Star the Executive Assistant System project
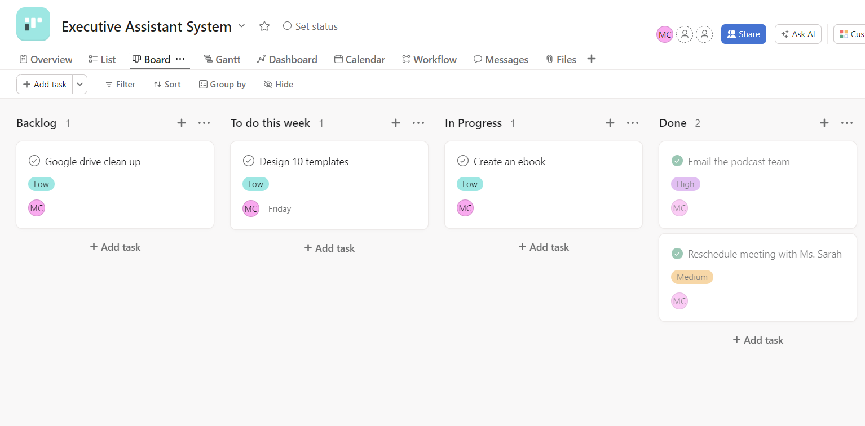Image resolution: width=865 pixels, height=426 pixels. tap(264, 26)
